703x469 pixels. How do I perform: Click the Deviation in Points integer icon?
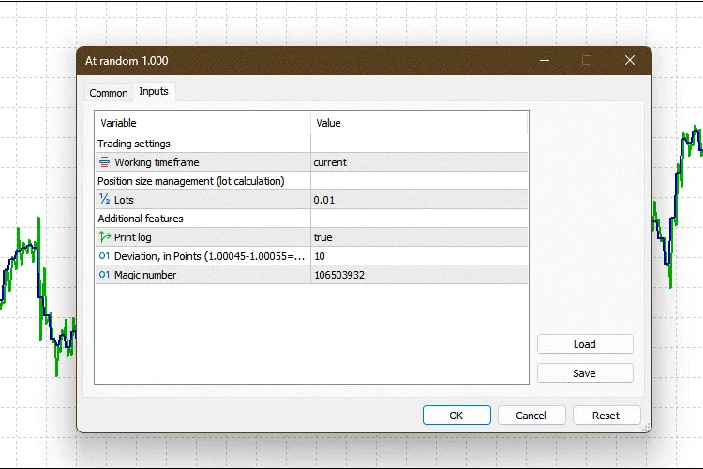104,256
